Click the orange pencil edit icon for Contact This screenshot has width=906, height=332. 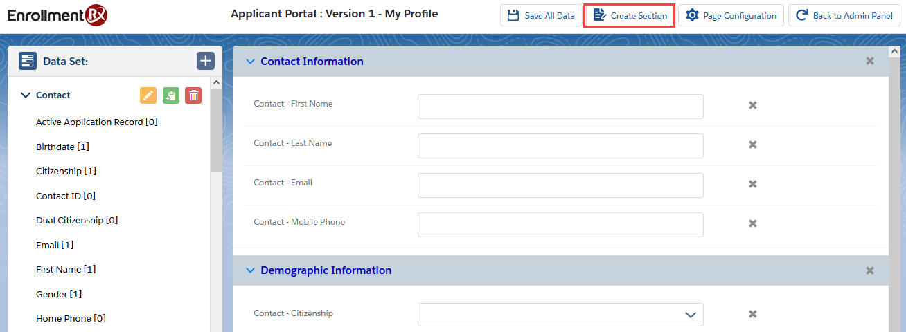tap(148, 95)
